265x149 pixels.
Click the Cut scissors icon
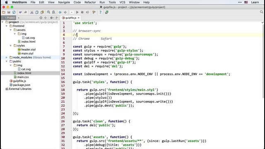pos(31,12)
